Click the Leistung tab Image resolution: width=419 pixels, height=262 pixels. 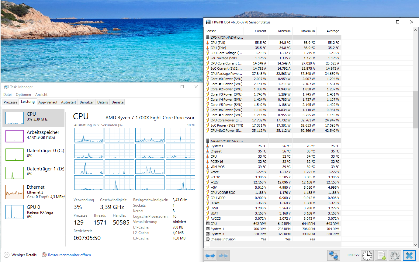pos(28,102)
